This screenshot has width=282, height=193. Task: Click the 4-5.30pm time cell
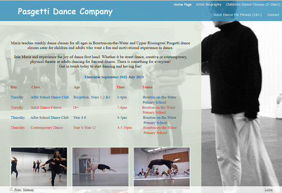(125, 128)
